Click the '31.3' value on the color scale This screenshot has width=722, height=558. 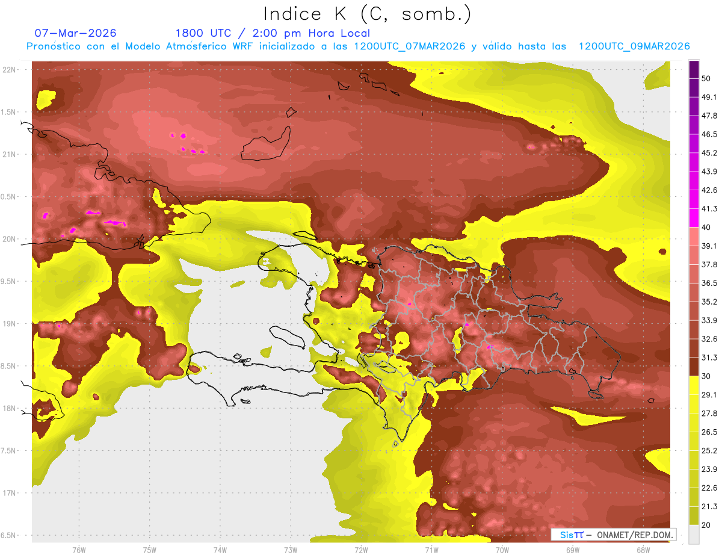(709, 358)
